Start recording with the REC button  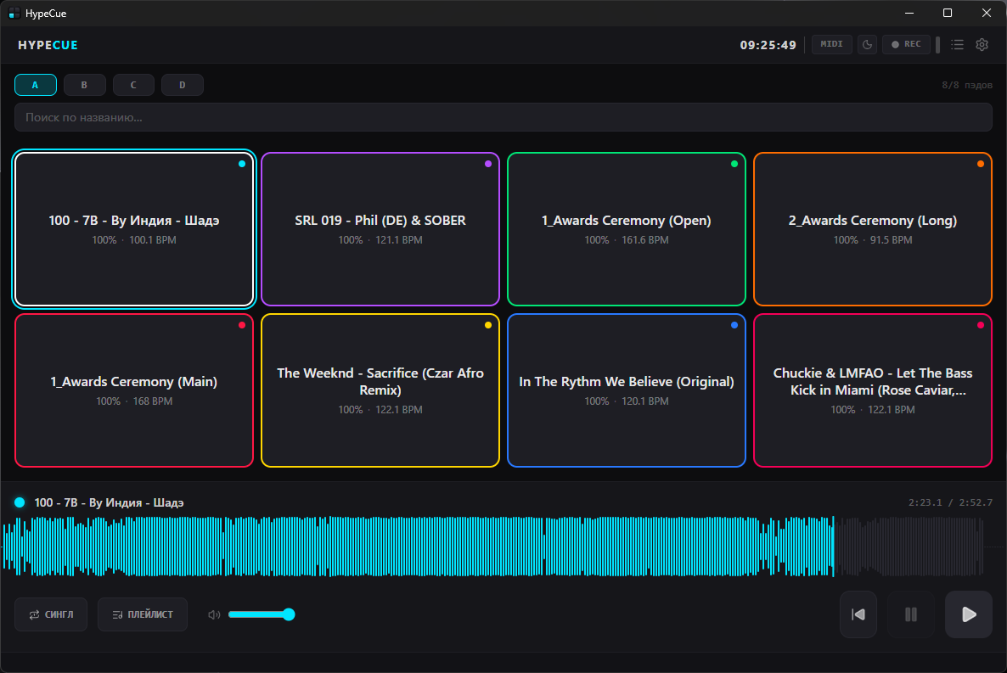906,44
